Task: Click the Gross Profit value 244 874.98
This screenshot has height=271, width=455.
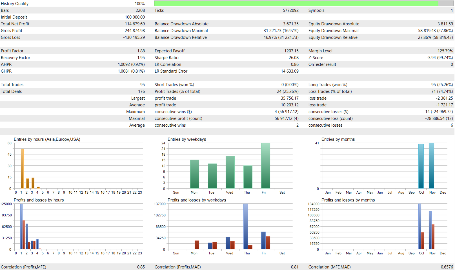Action: [135, 31]
